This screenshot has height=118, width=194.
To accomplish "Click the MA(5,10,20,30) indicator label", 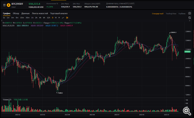I will pos(9,25).
